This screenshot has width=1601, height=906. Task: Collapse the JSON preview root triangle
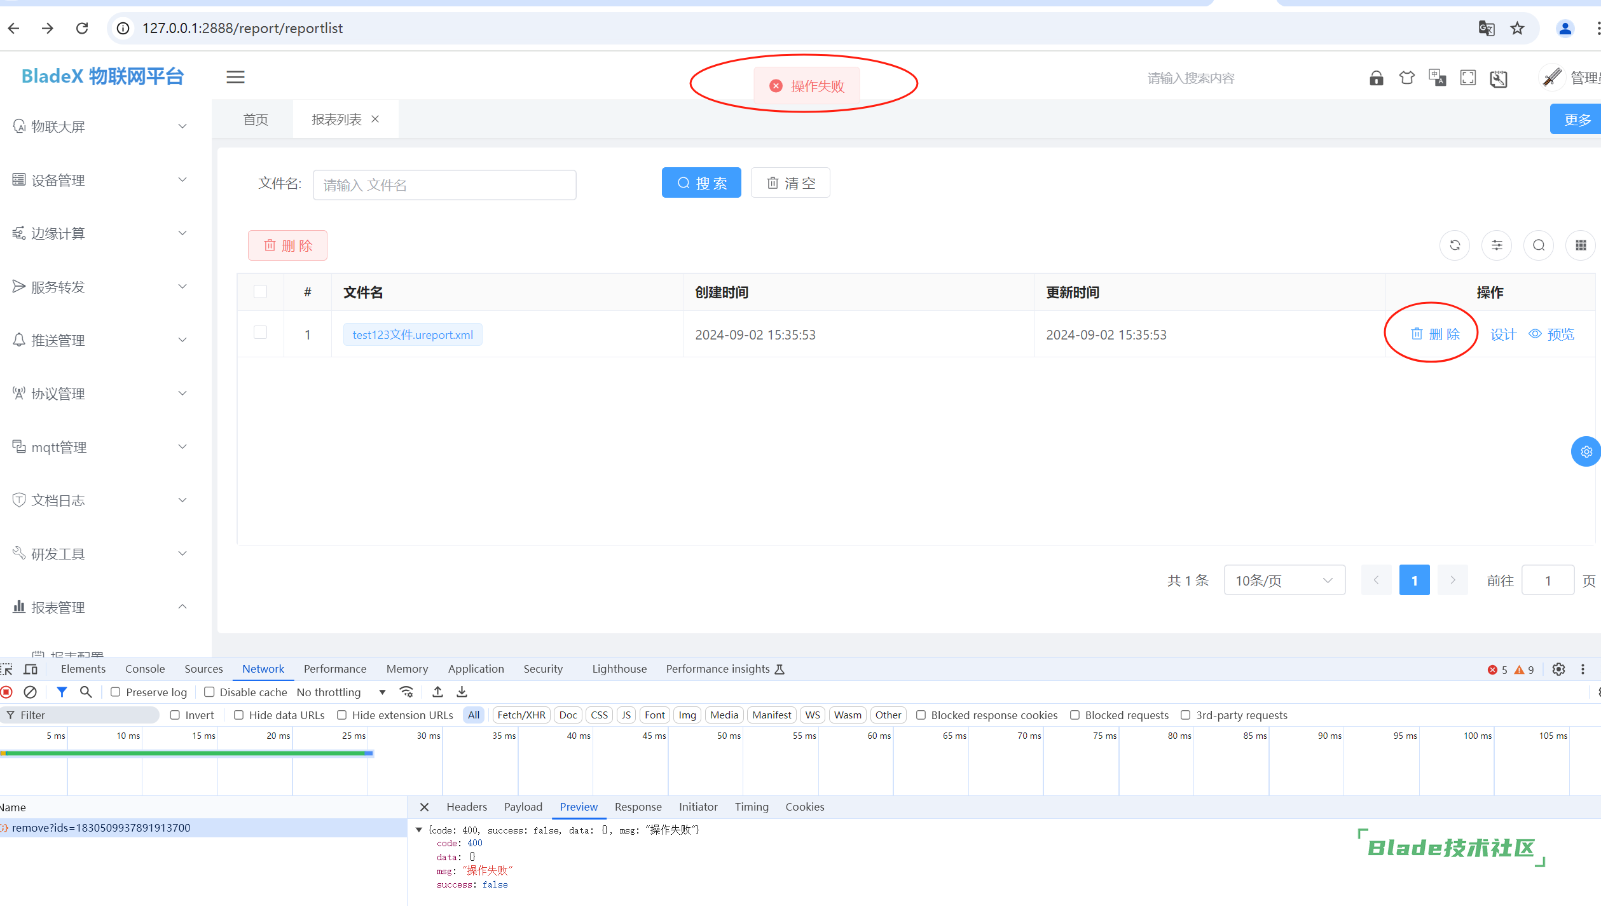pos(419,830)
